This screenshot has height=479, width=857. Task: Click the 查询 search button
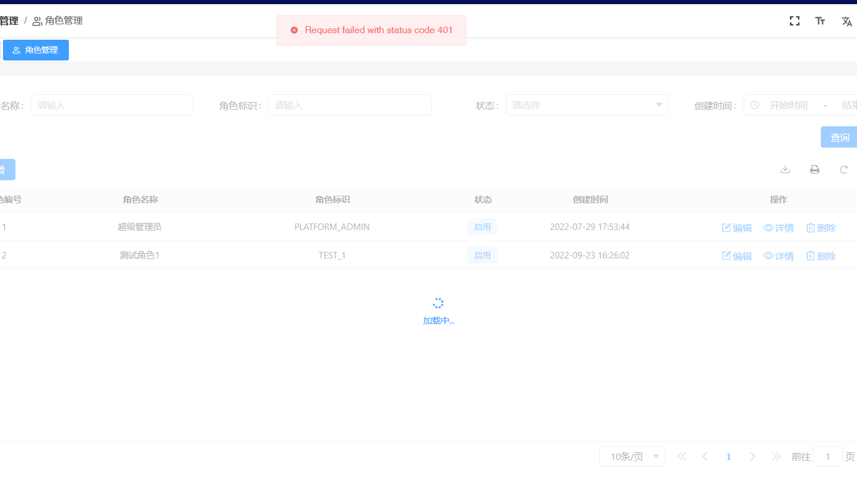[x=839, y=137]
